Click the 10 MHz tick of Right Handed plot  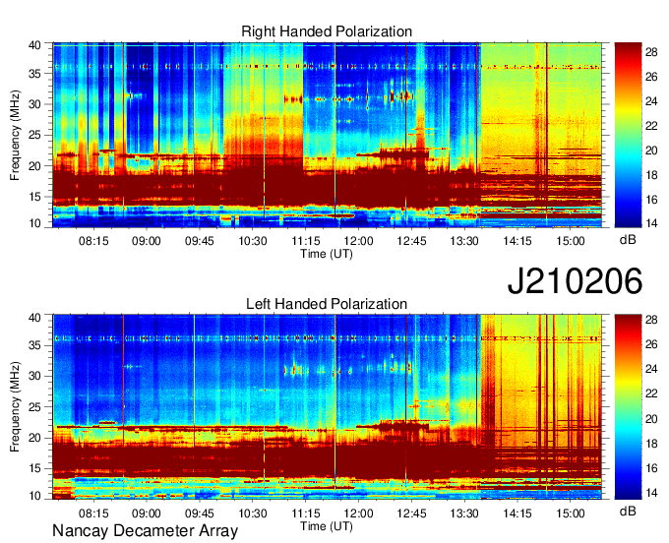35,223
